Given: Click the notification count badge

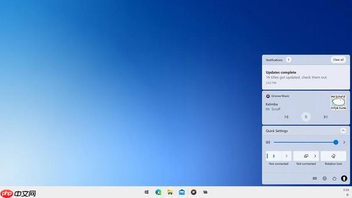Looking at the screenshot, I should coord(289,60).
